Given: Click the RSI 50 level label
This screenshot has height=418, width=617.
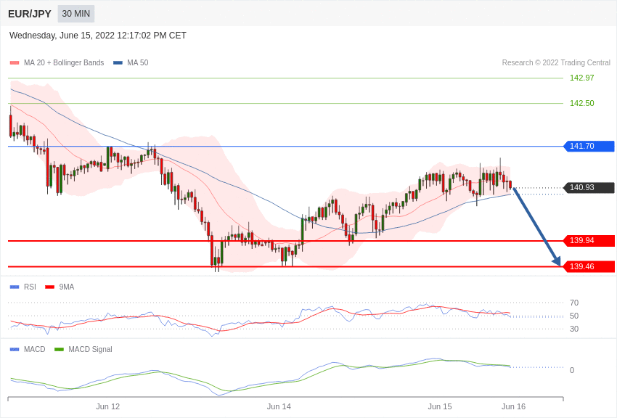Looking at the screenshot, I should tap(574, 316).
